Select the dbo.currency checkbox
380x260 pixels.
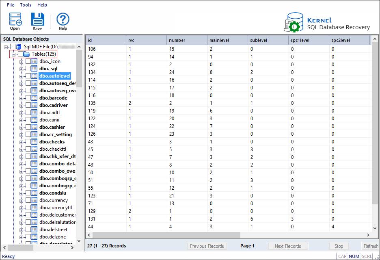pos(28,200)
